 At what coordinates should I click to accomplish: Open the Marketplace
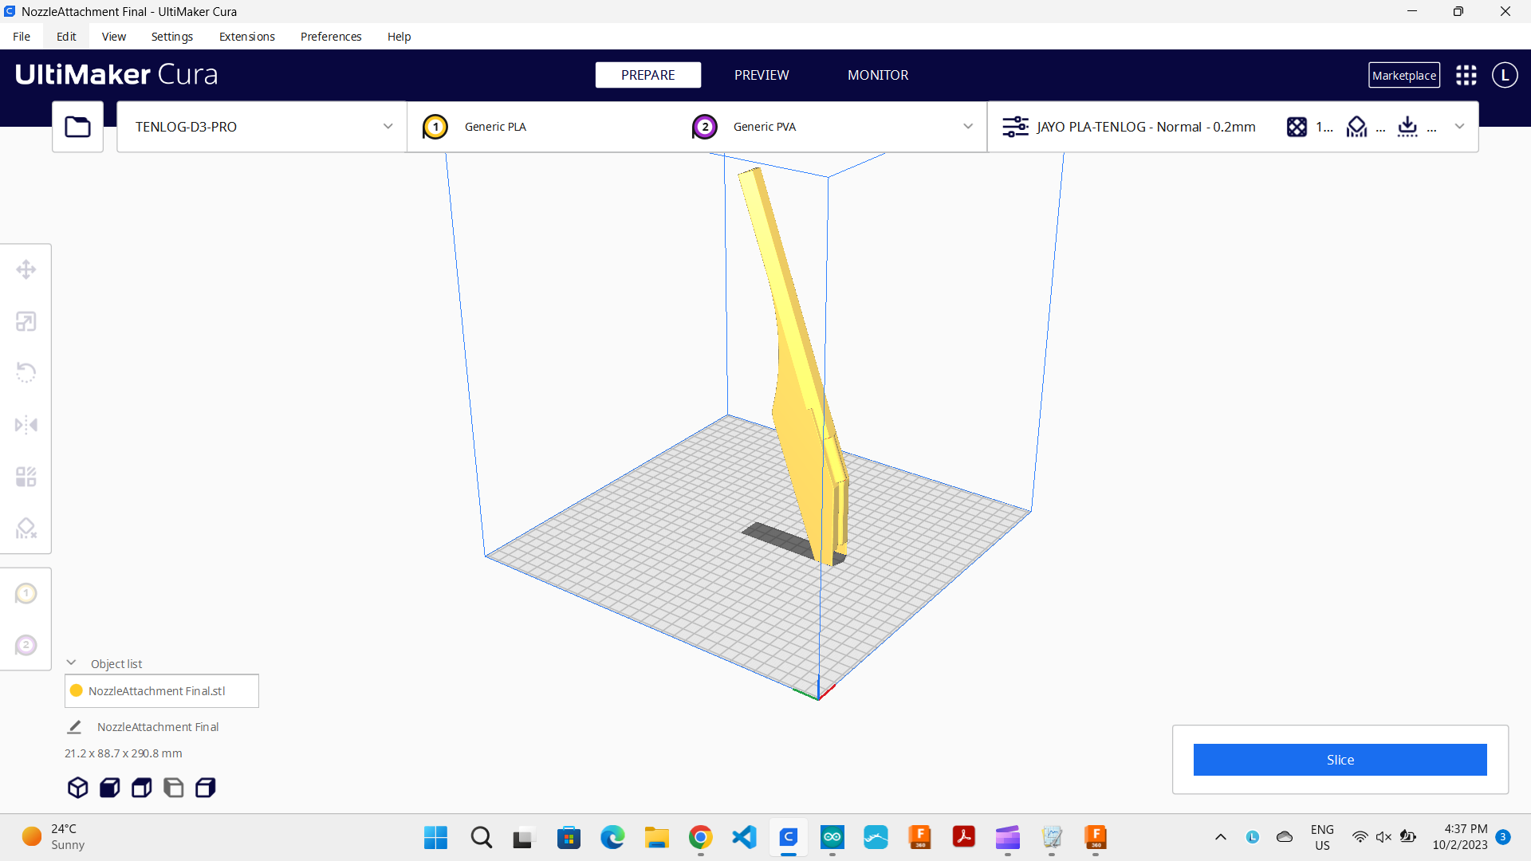[1403, 75]
